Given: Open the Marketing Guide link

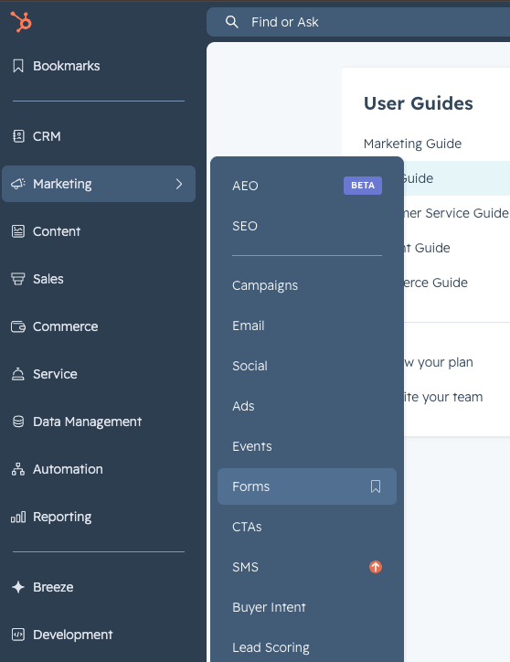Looking at the screenshot, I should point(412,144).
